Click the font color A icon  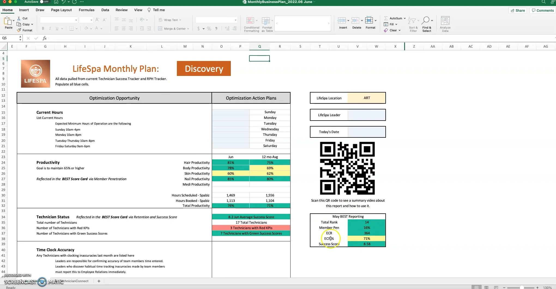96,29
